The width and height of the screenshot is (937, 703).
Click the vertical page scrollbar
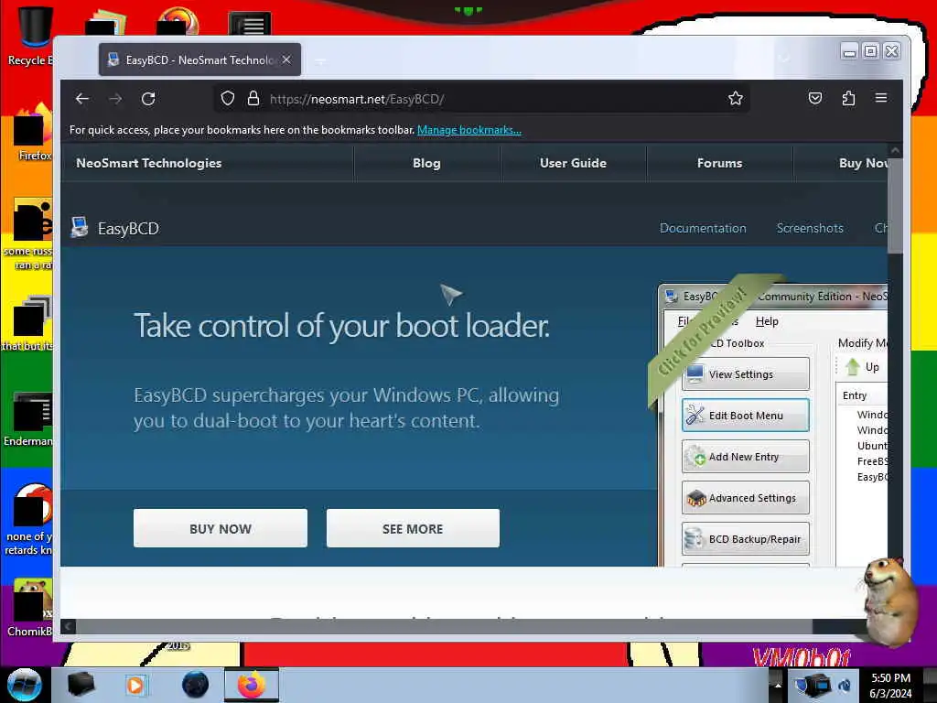895,204
